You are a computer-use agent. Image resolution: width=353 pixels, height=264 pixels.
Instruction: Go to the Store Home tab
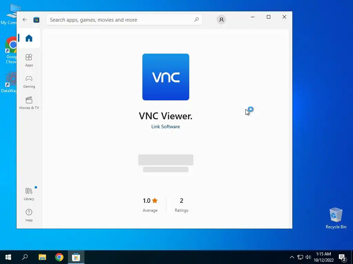[29, 38]
